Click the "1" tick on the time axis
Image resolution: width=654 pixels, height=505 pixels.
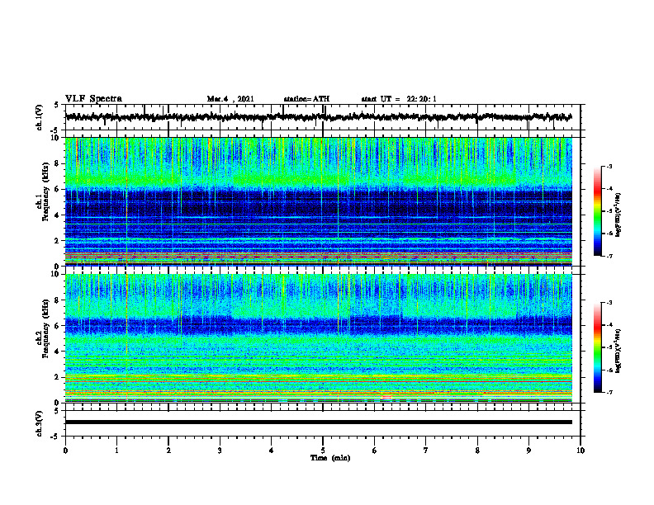[x=116, y=451]
